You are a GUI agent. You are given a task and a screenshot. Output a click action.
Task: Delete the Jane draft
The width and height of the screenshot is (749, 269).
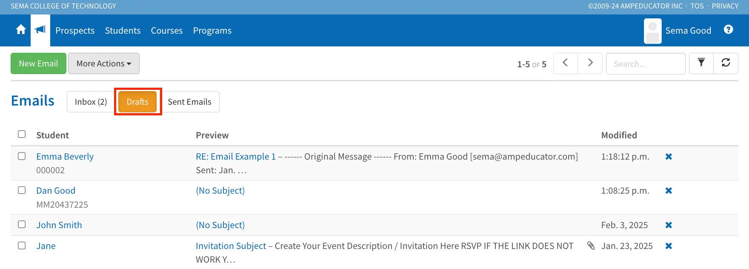click(x=669, y=246)
